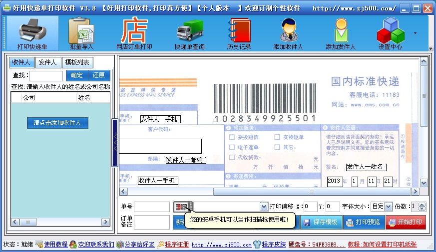Click the 分享给好友 share icon in the status bar
The width and height of the screenshot is (436, 252).
(x=119, y=245)
